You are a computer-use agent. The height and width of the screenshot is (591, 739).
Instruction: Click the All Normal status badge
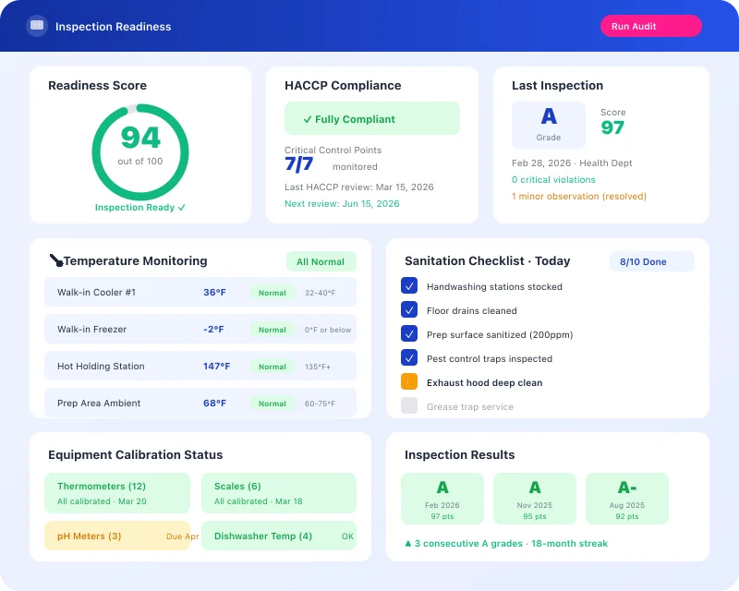(321, 261)
